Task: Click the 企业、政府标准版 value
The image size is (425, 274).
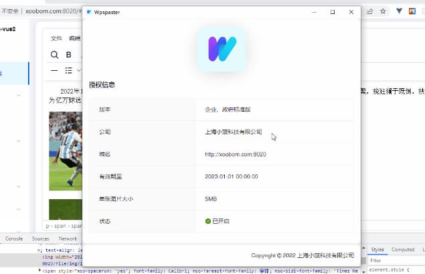Action: click(x=228, y=110)
